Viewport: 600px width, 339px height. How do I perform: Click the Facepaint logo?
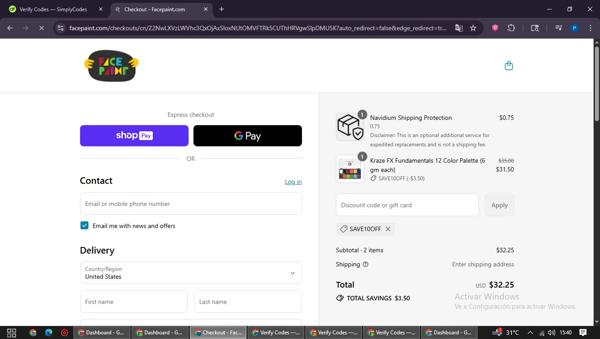[x=111, y=66]
